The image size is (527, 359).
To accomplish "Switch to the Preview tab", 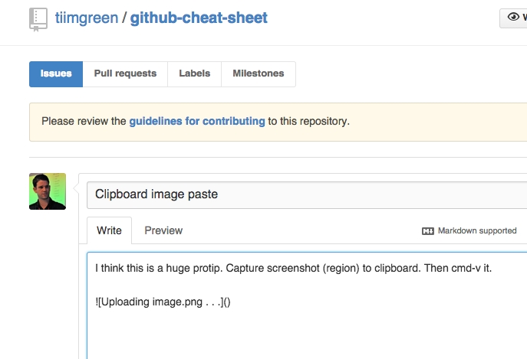I will coord(163,230).
